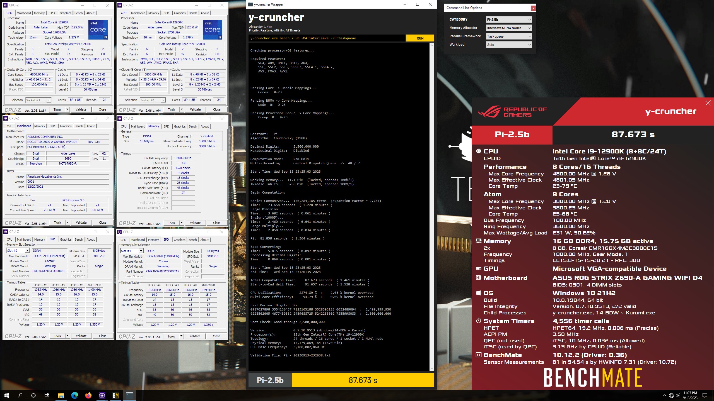
Task: Click the taskbar Search magnifier icon
Action: (x=20, y=395)
